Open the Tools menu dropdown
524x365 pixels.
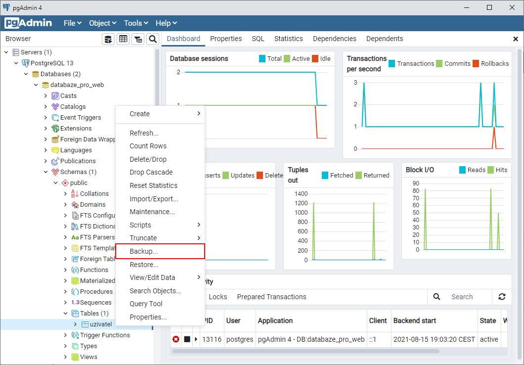136,23
